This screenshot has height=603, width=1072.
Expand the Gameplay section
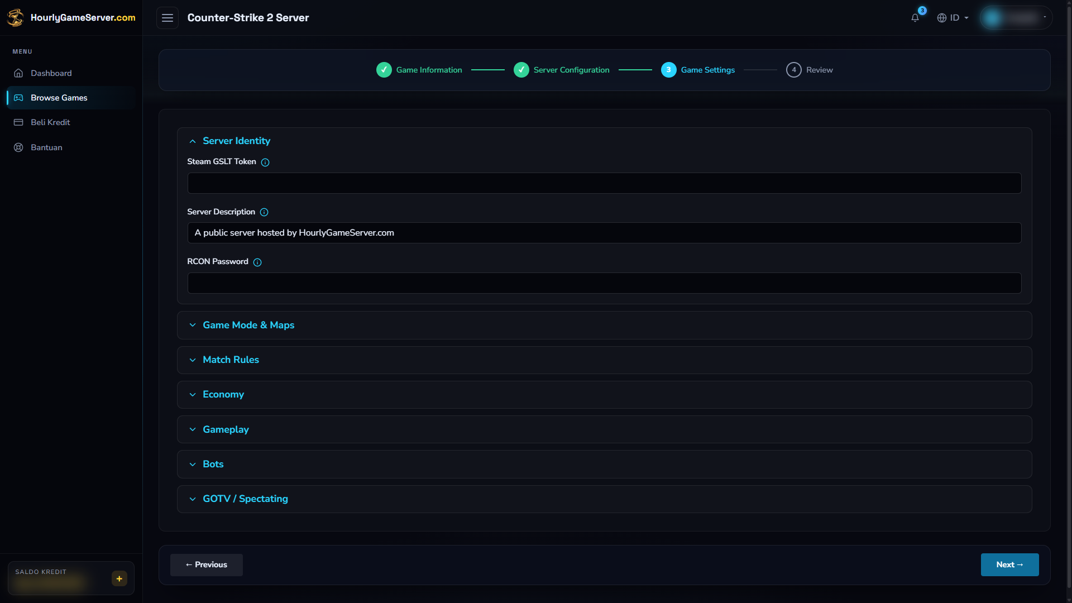tap(605, 429)
